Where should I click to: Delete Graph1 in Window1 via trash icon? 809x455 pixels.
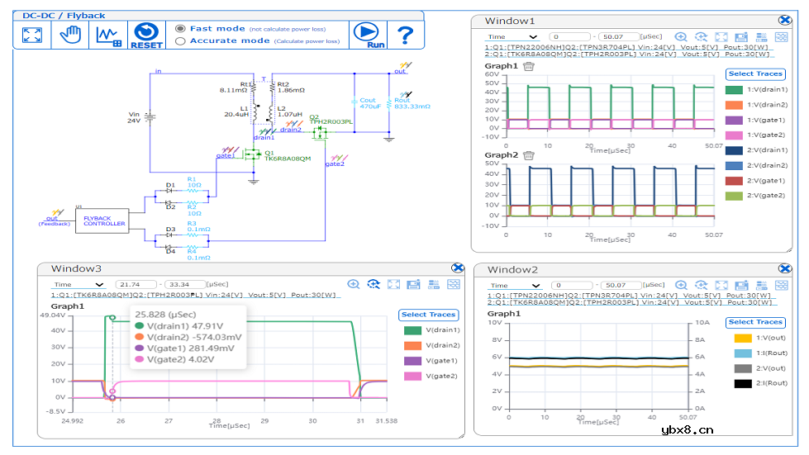[530, 66]
